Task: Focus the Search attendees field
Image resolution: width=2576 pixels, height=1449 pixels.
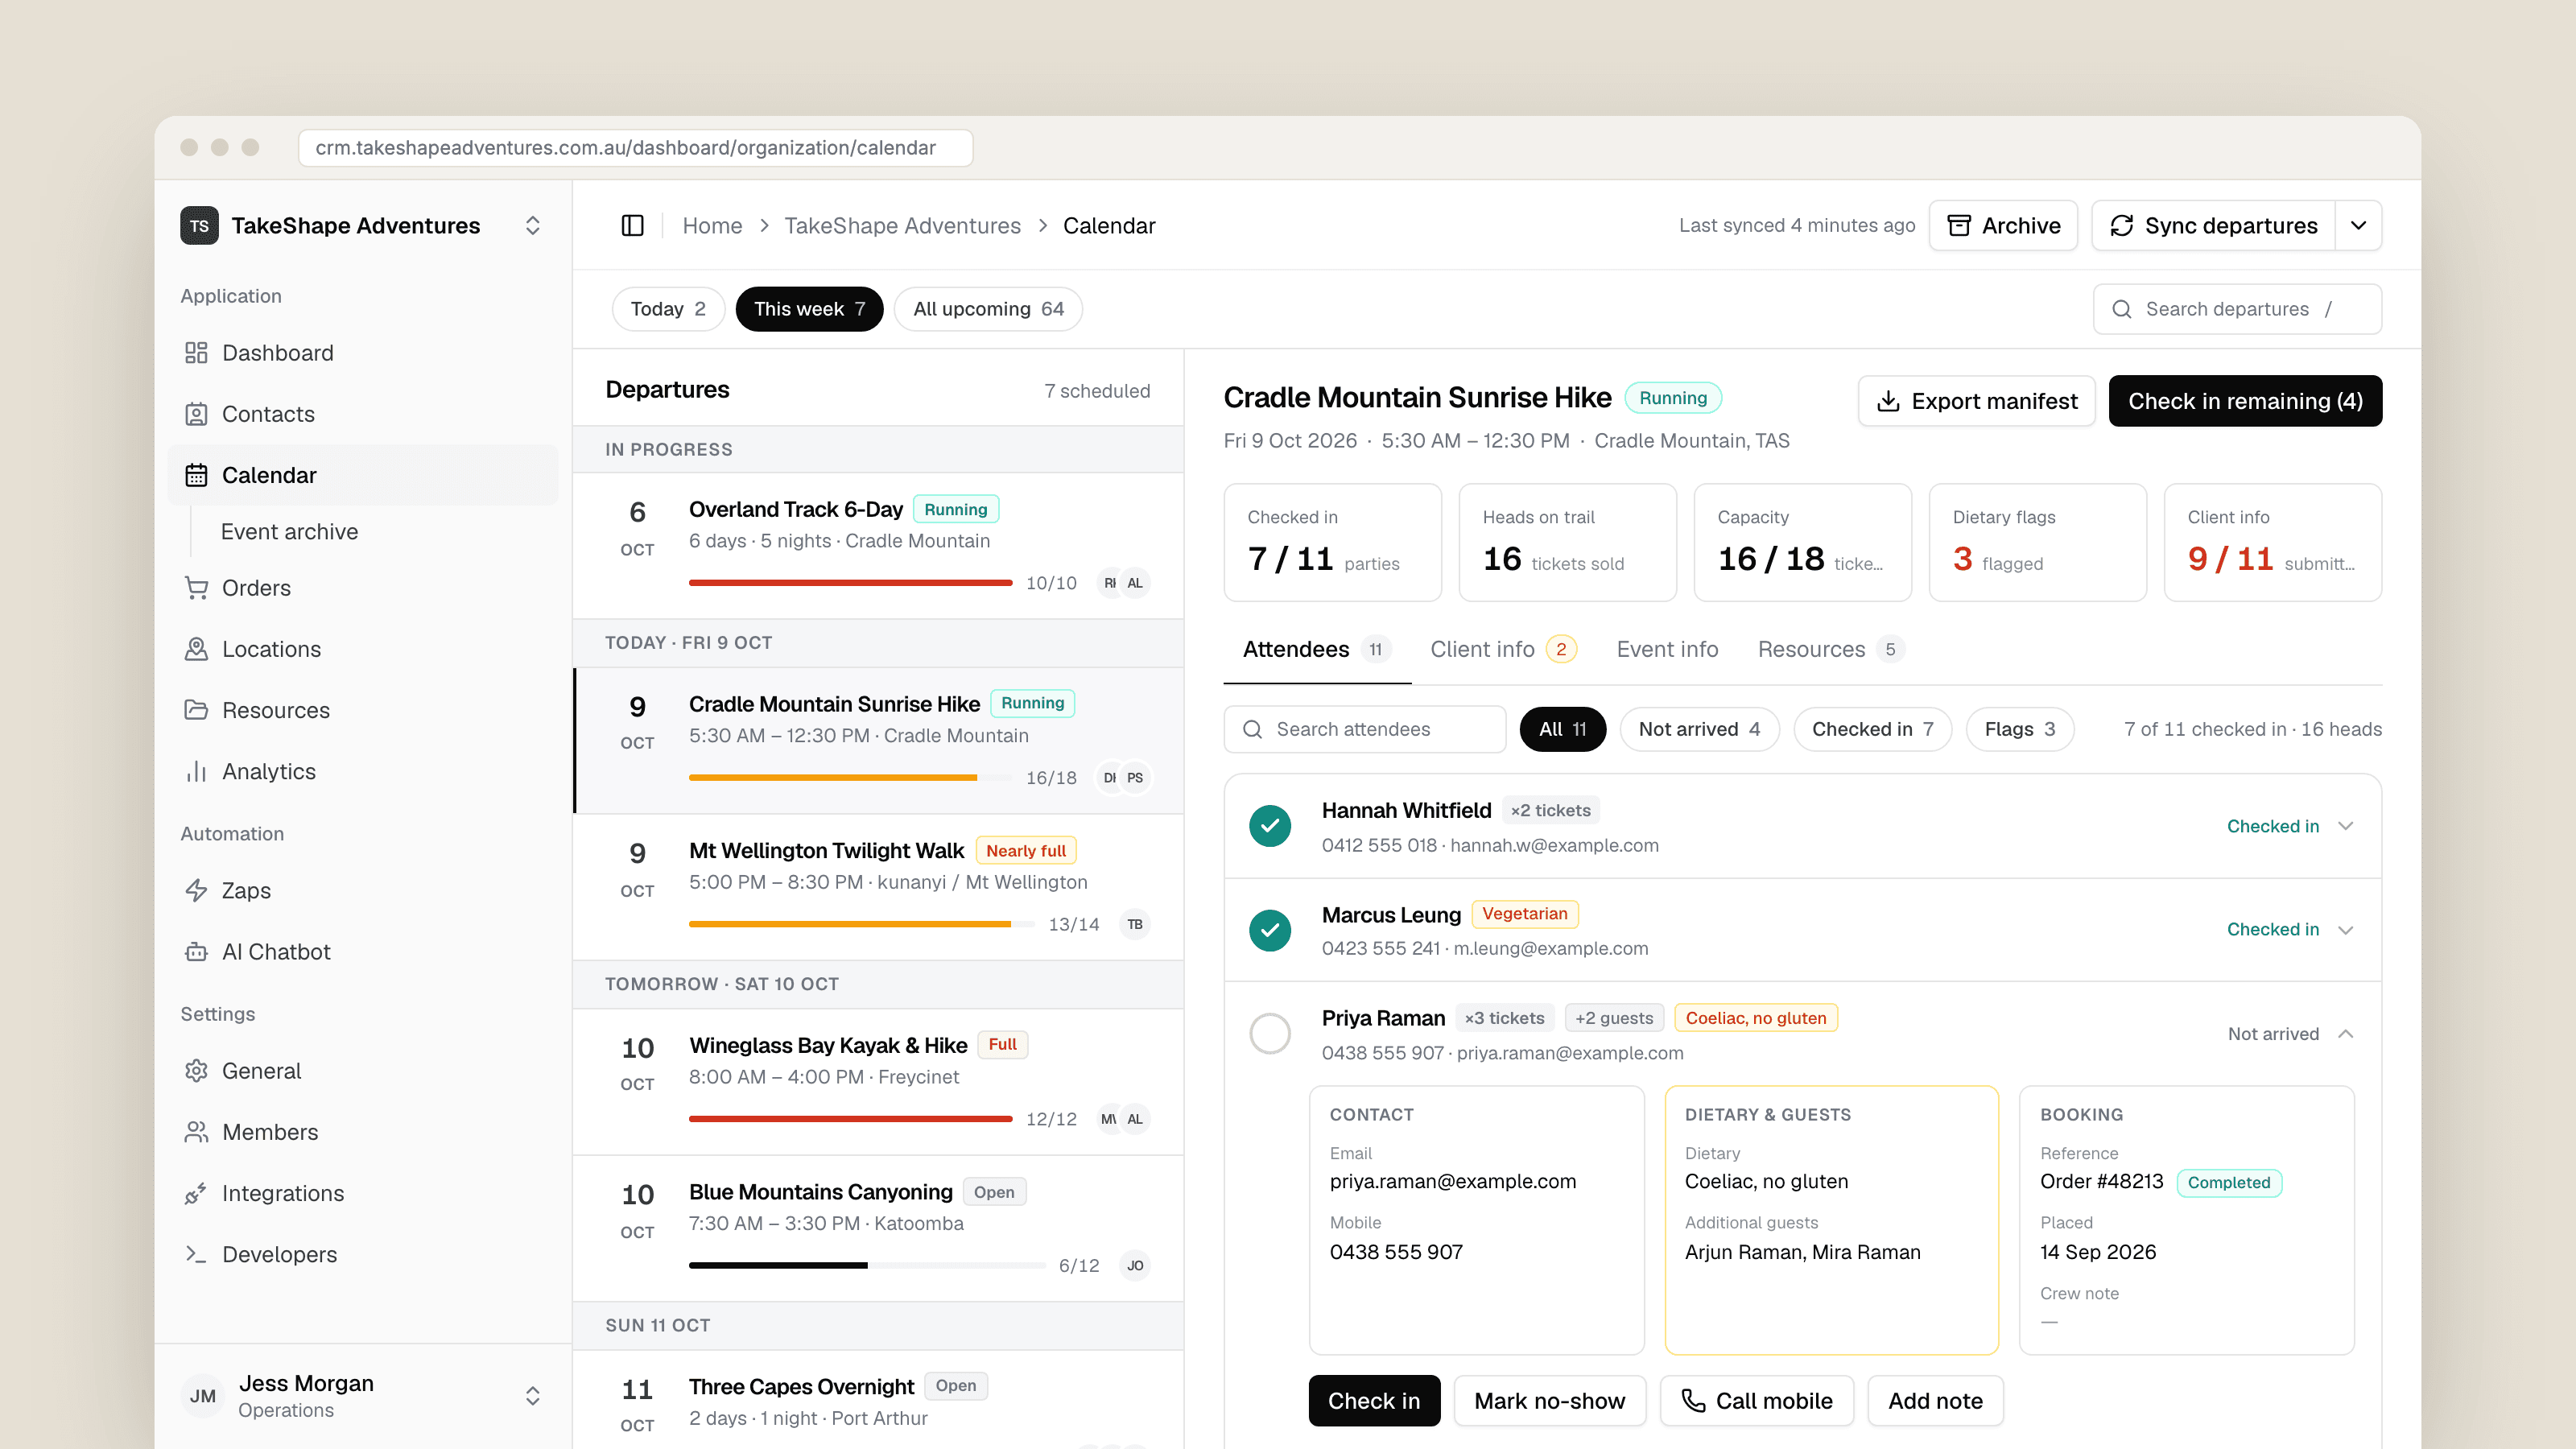Action: [x=1364, y=729]
